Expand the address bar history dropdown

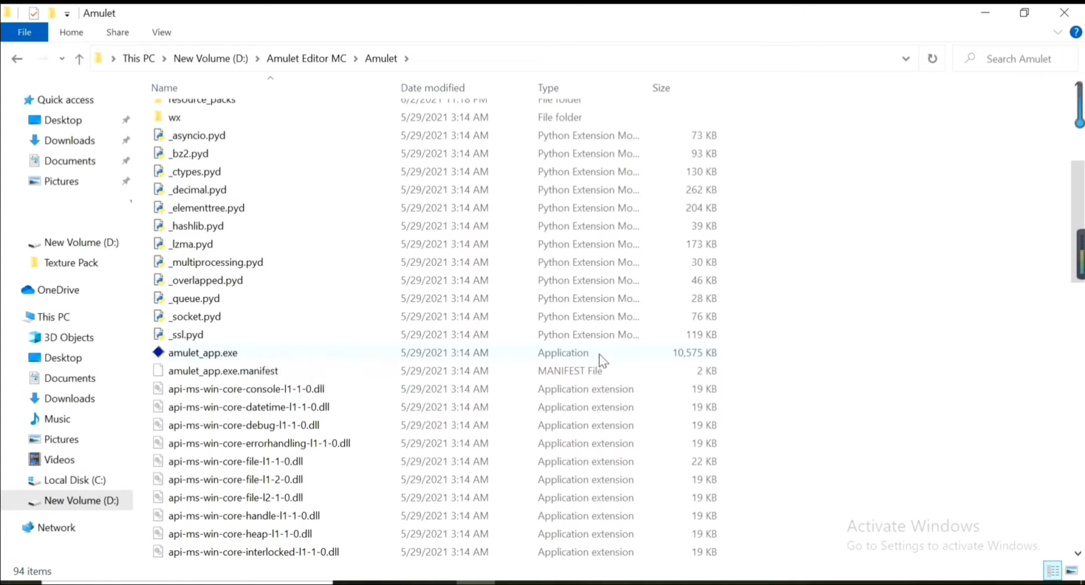click(x=906, y=59)
